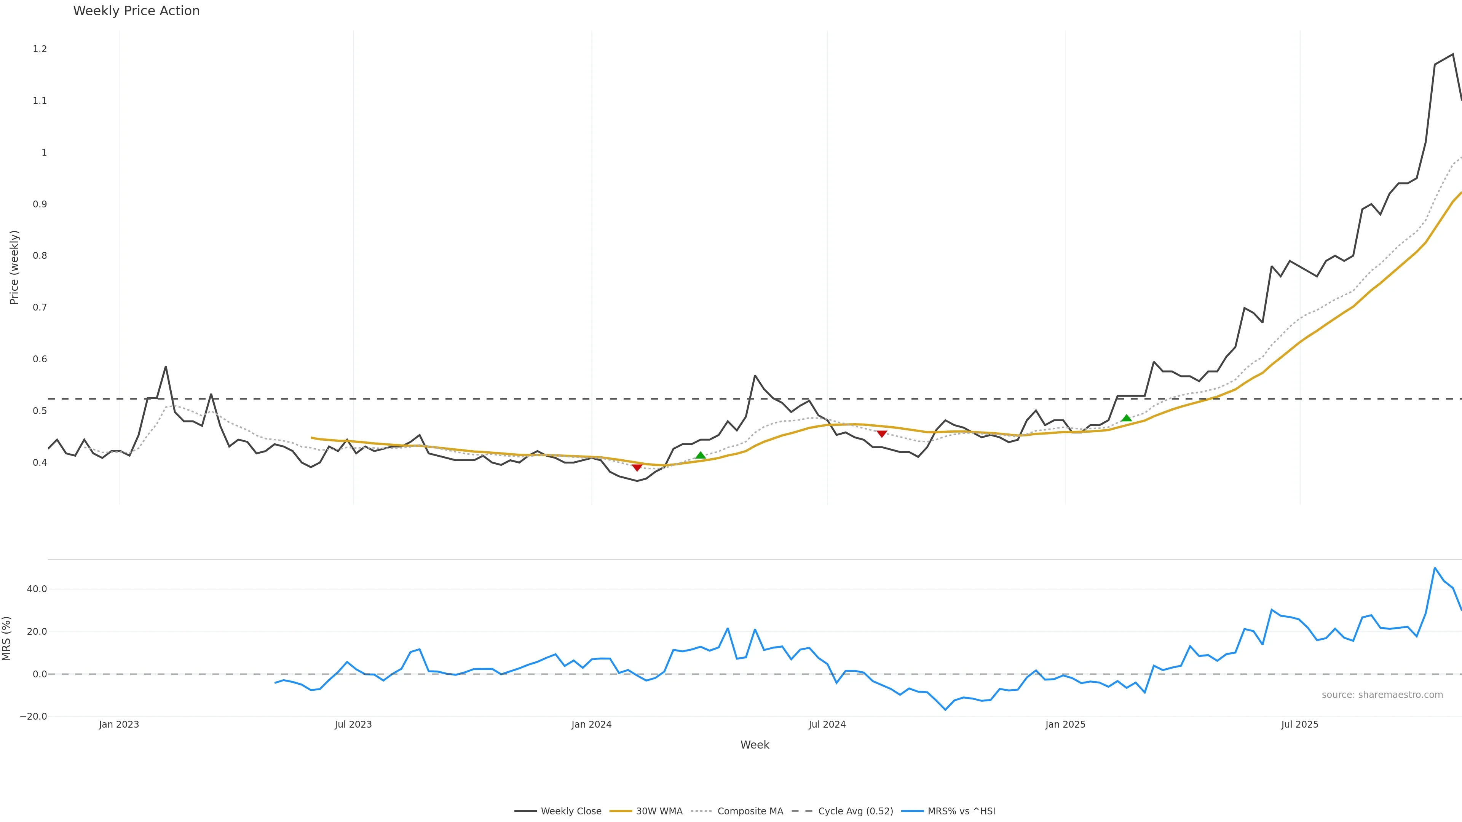Viewport: 1462px width, 822px height.
Task: Click the Weekly Close legend line swatch
Action: click(525, 811)
